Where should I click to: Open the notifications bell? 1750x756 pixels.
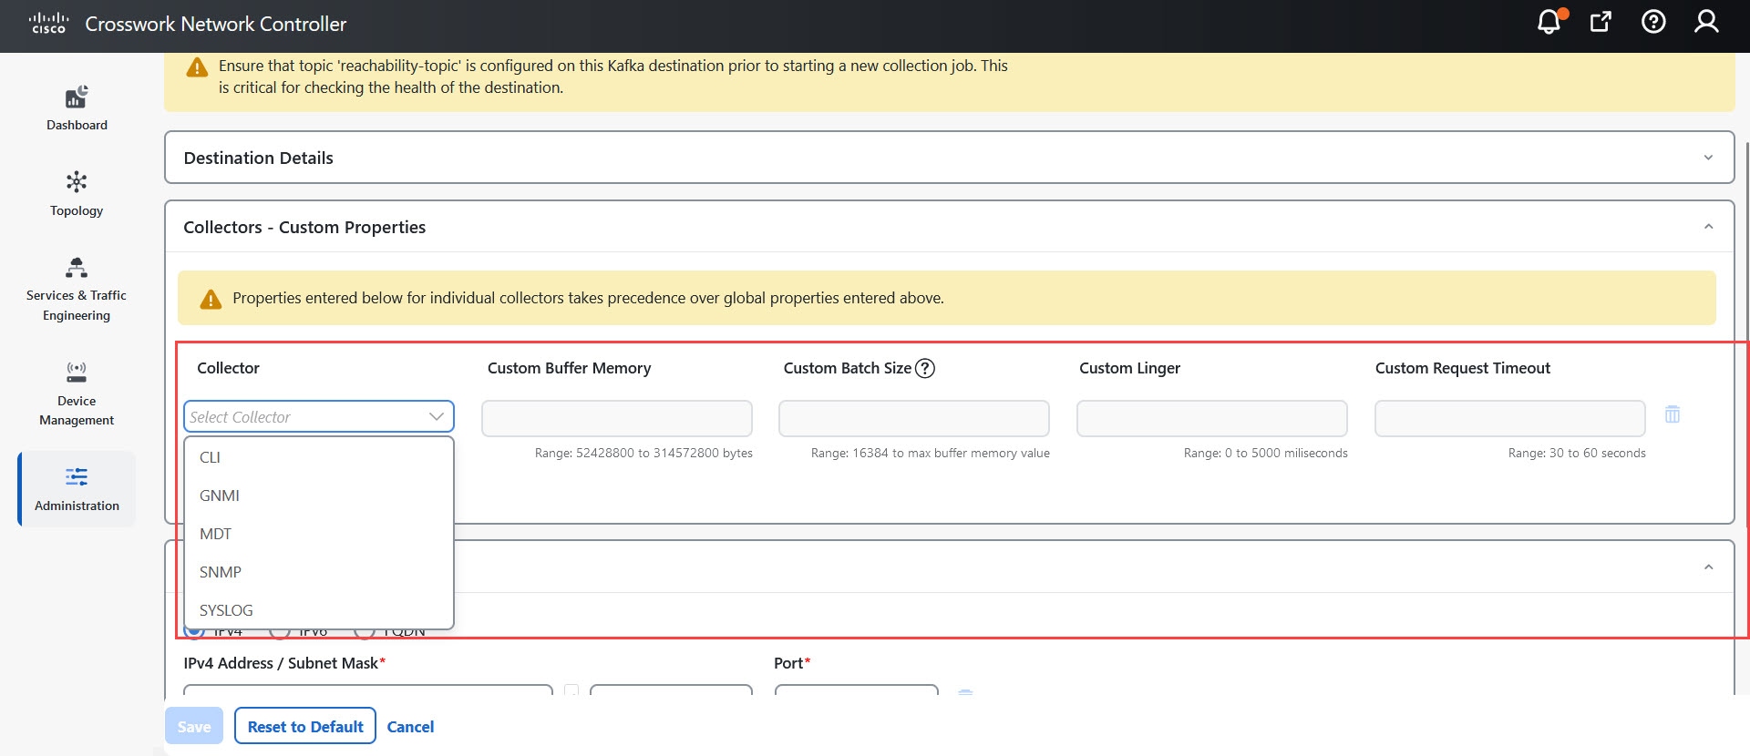pos(1549,21)
